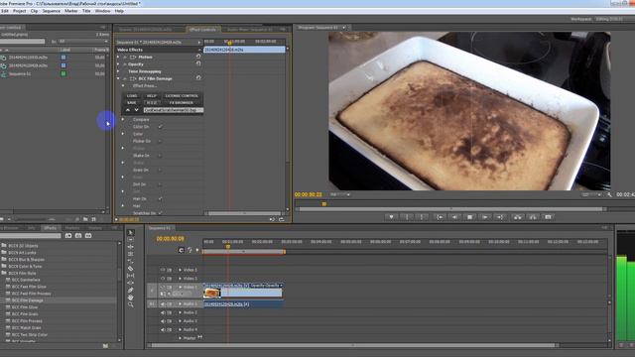Screen dimensions: 635x357
Task: Toggle Snap in the timeline header
Action: click(x=181, y=250)
